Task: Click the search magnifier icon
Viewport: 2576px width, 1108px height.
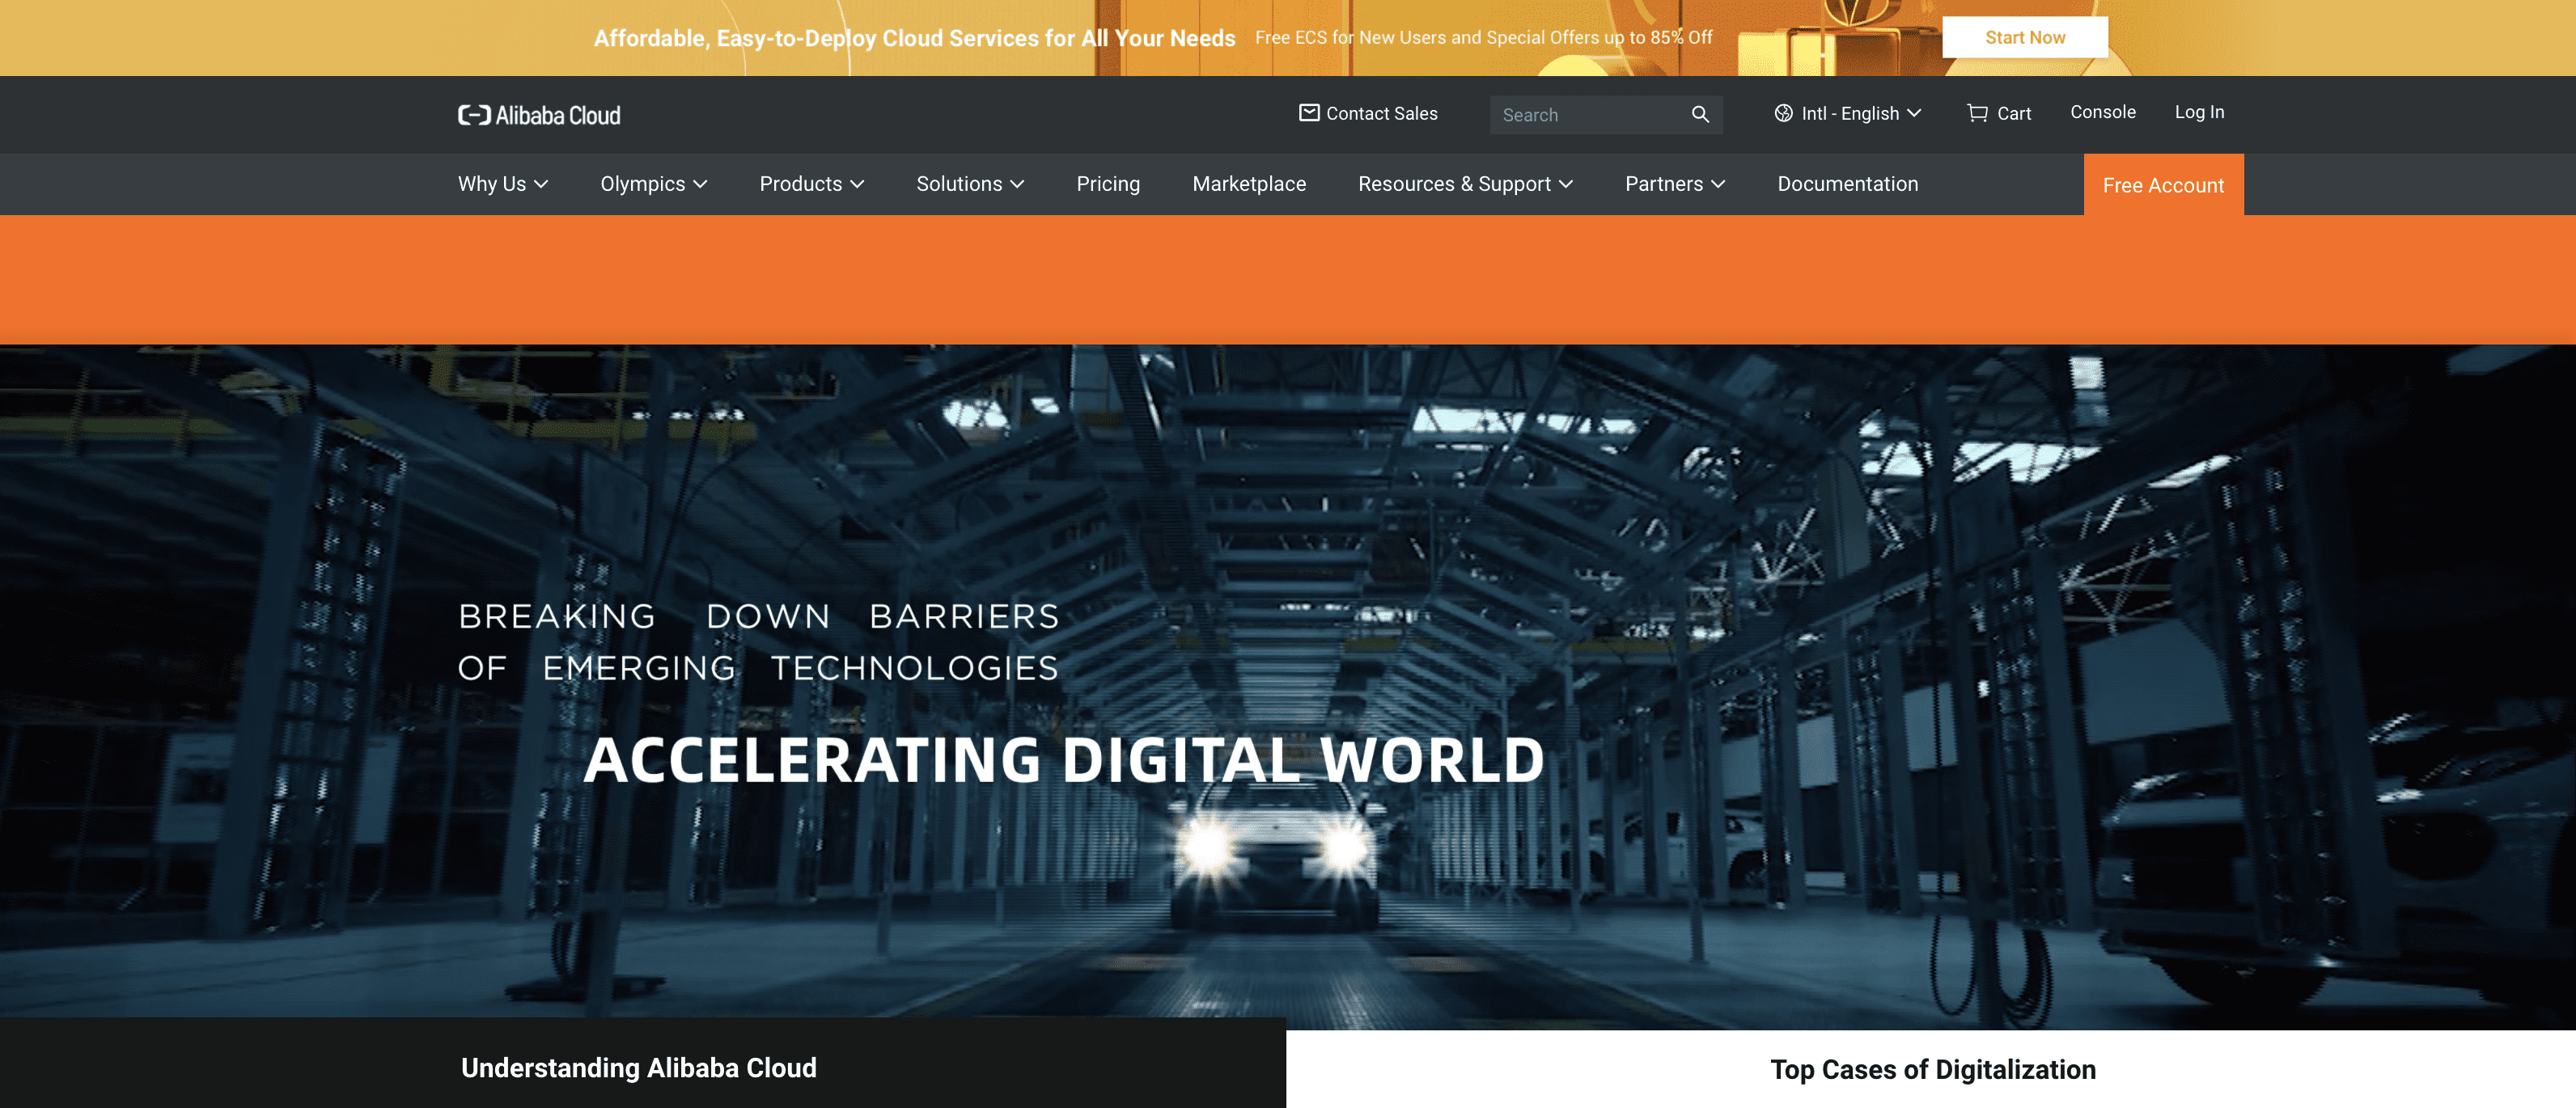Action: tap(1700, 114)
